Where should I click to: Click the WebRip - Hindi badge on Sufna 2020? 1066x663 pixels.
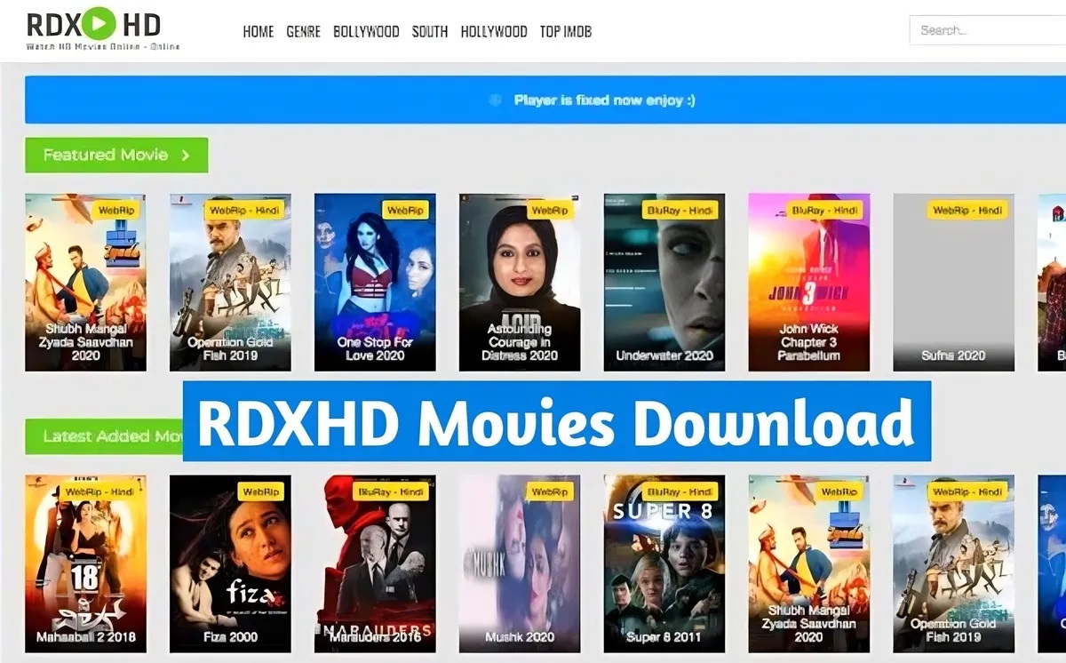pos(967,211)
